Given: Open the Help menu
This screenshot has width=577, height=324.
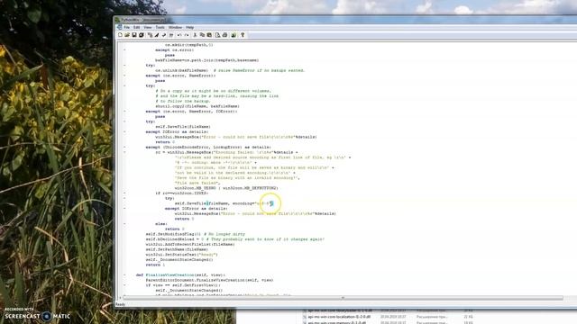Looking at the screenshot, I should [x=189, y=27].
